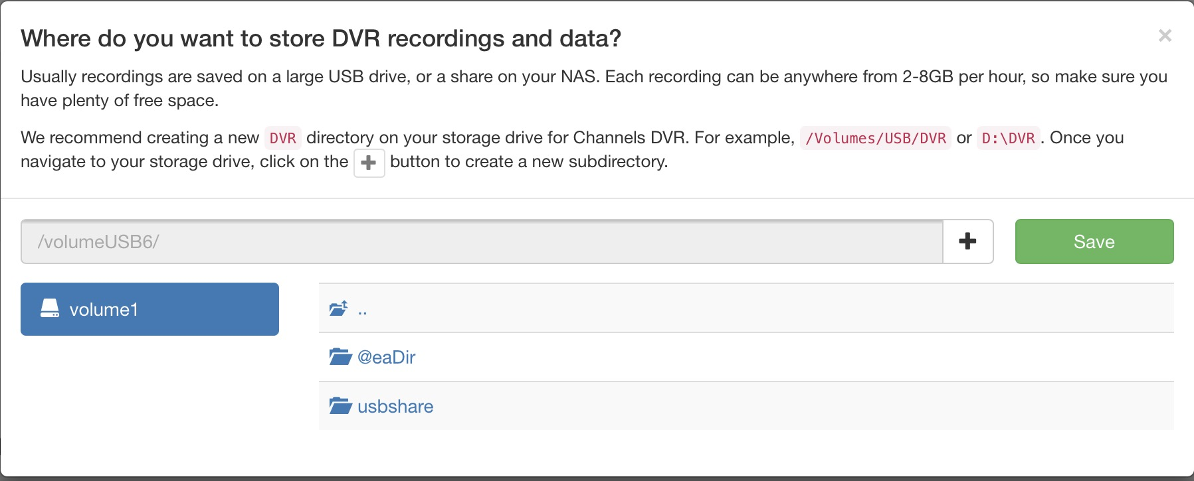Click the dialog heading about DVR recordings

pyautogui.click(x=321, y=38)
